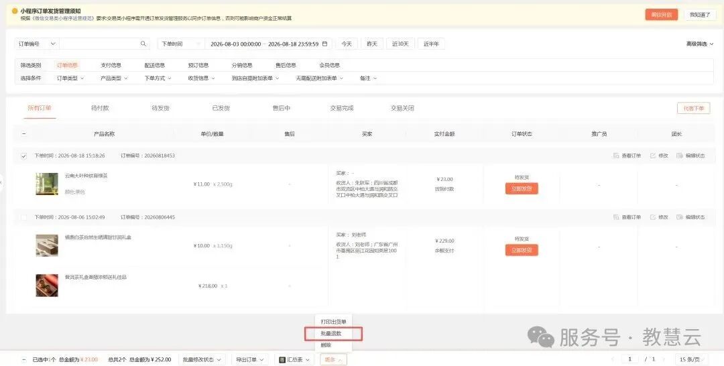Open the 产品类型 filter dropdown
Image resolution: width=724 pixels, height=366 pixels.
[x=114, y=78]
